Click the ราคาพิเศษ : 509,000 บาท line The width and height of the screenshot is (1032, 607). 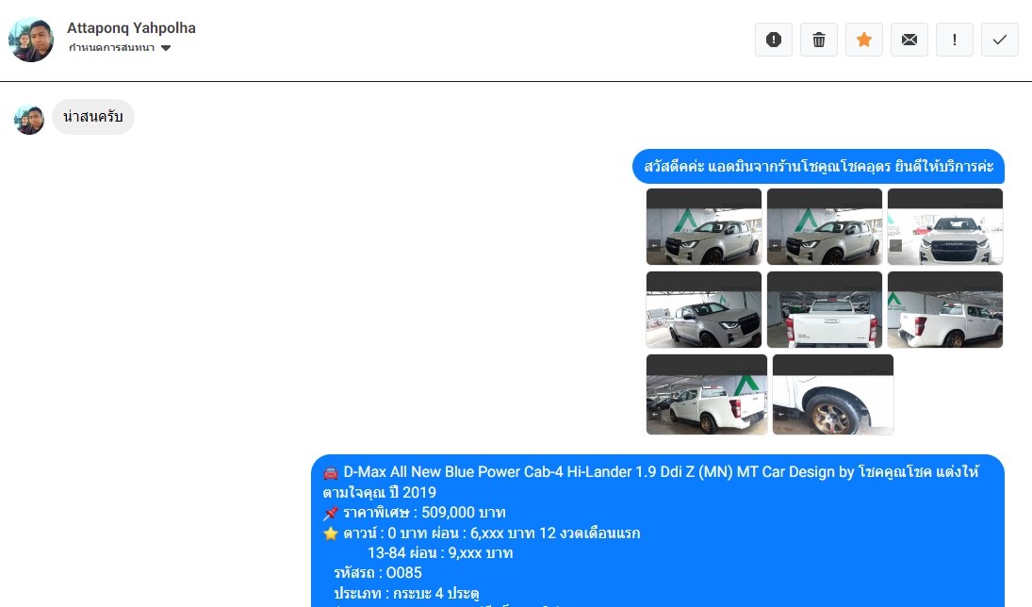[x=414, y=512]
